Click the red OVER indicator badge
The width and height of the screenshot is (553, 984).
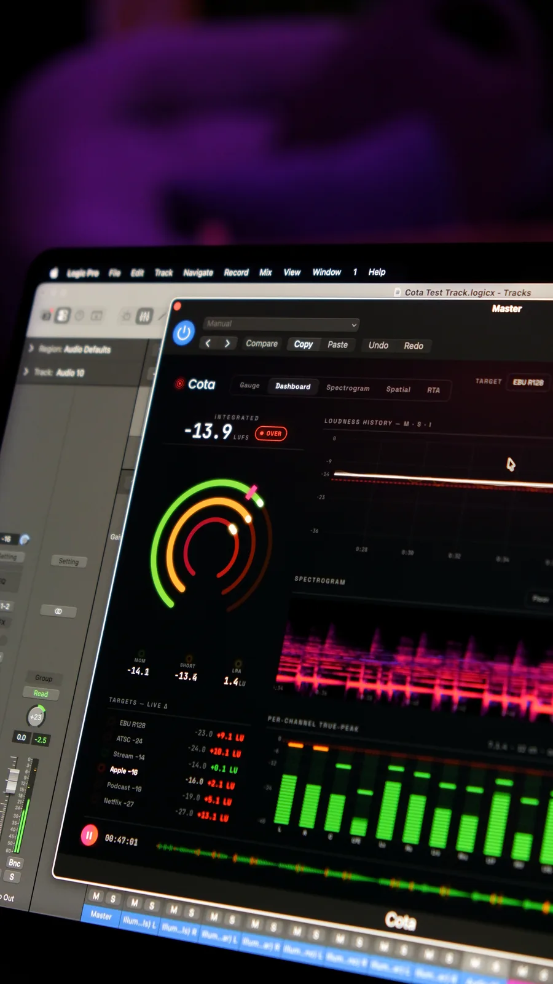point(271,434)
